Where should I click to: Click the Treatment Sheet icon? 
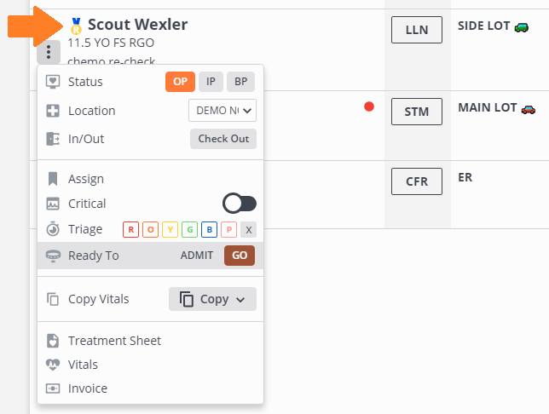53,341
